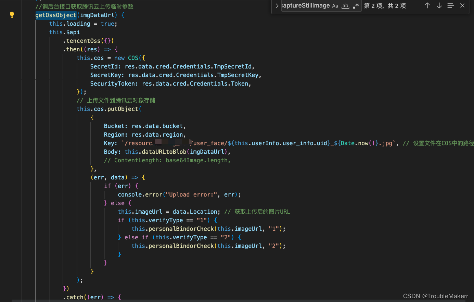
Task: Click the match count '第 2 项, 共 2 项'
Action: [x=385, y=6]
